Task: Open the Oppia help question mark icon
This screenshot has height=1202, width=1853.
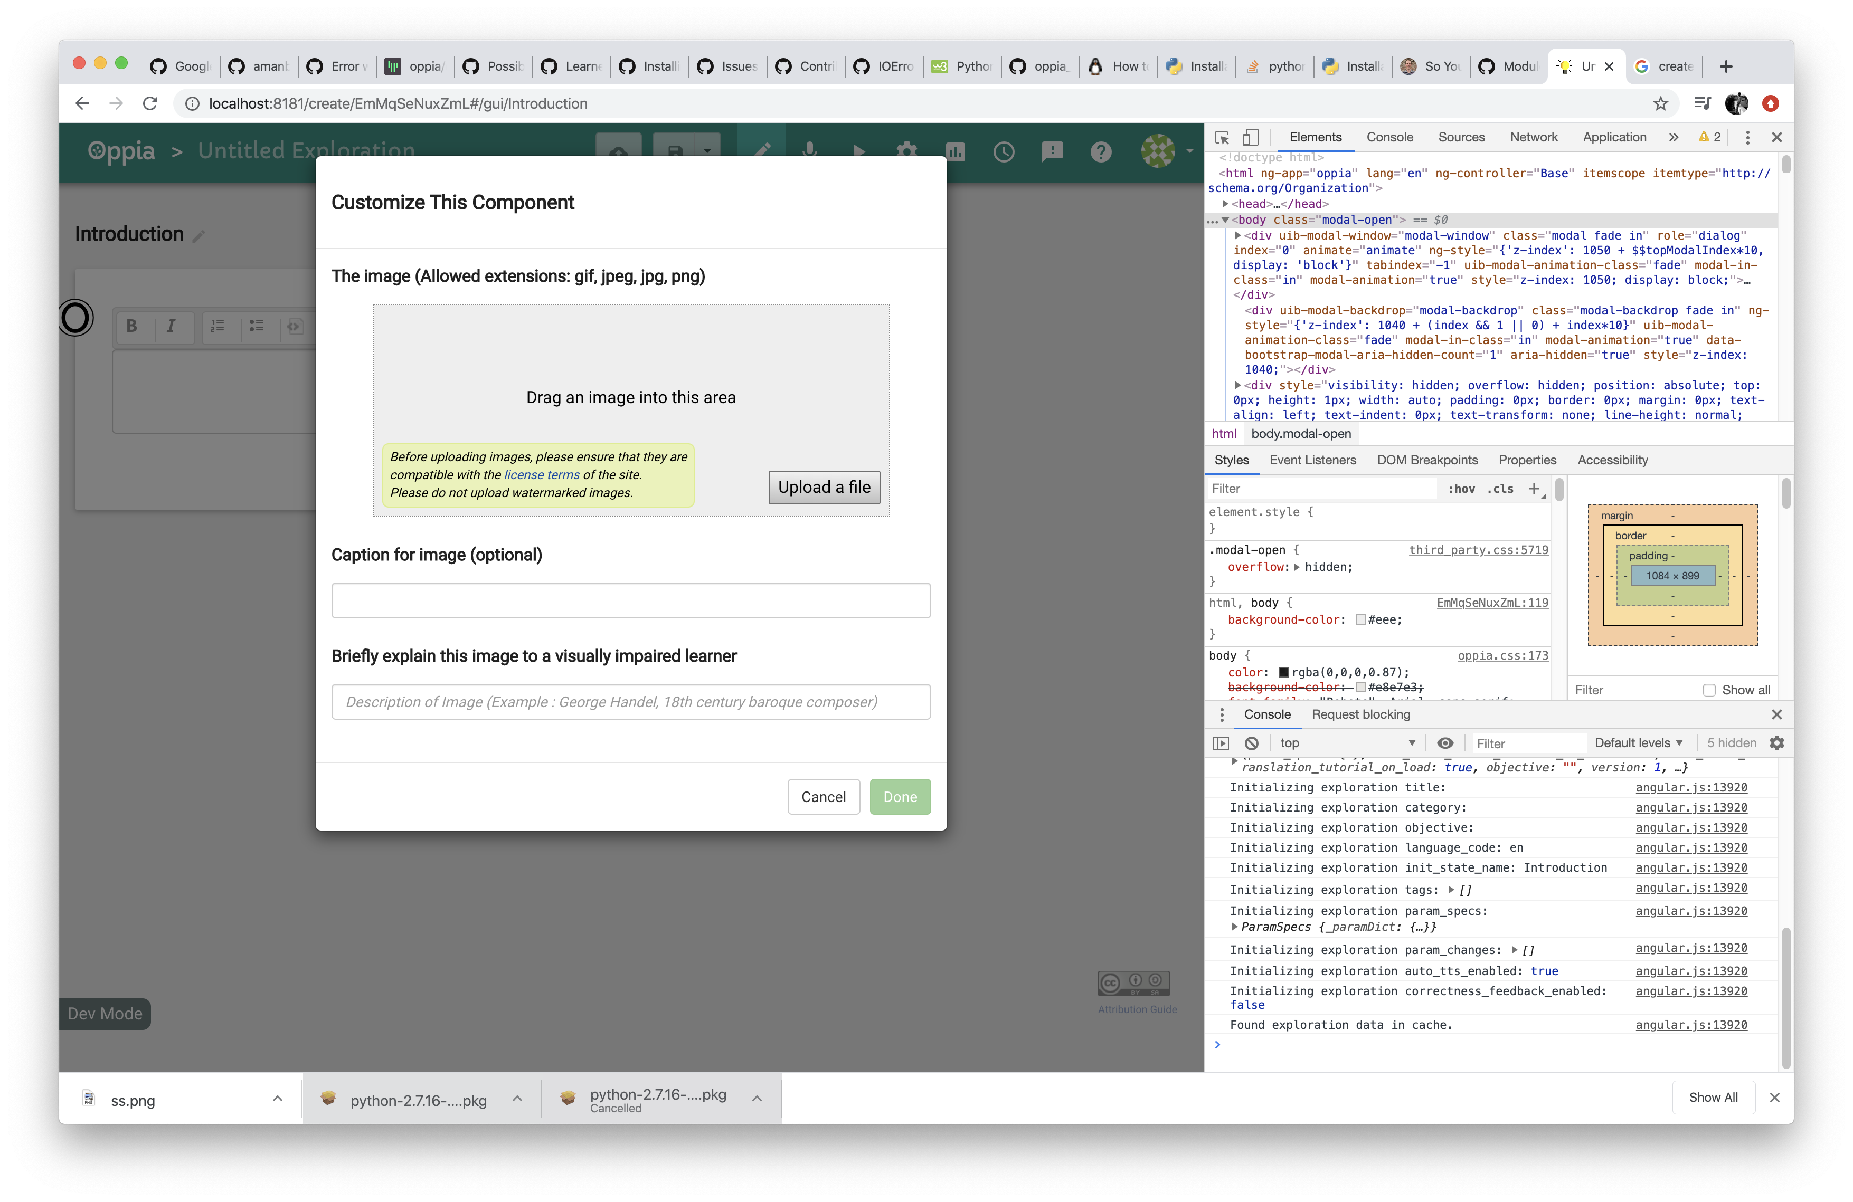Action: pos(1101,151)
